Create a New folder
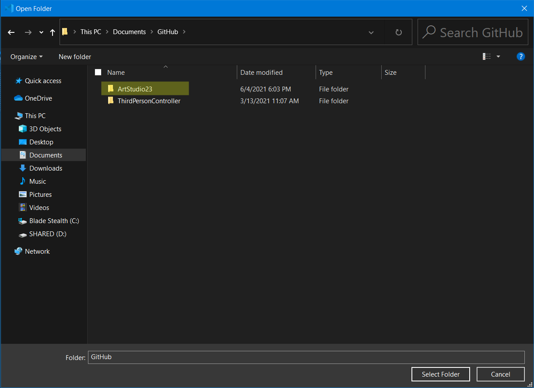The height and width of the screenshot is (388, 534). [75, 57]
